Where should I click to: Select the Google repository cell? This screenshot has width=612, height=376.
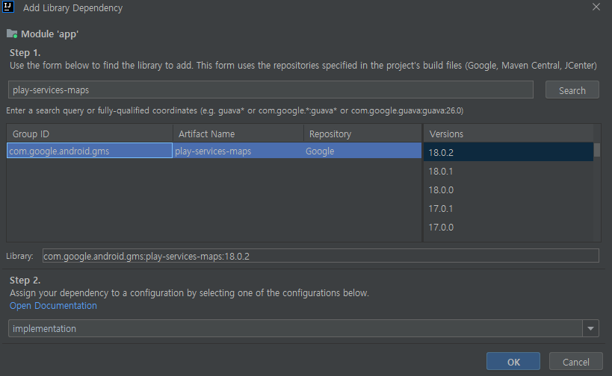362,151
